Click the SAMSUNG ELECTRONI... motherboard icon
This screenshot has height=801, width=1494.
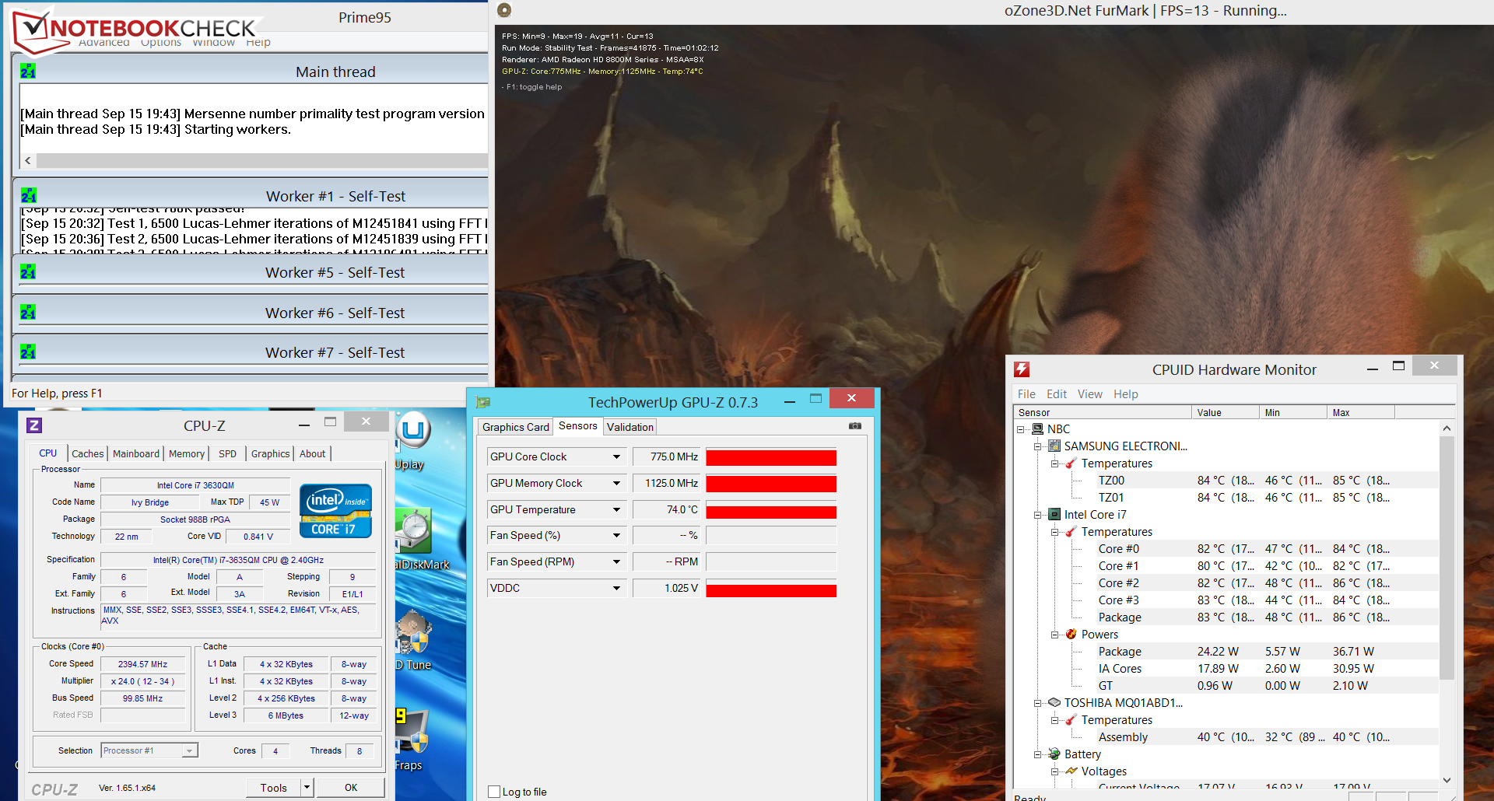coord(1054,446)
